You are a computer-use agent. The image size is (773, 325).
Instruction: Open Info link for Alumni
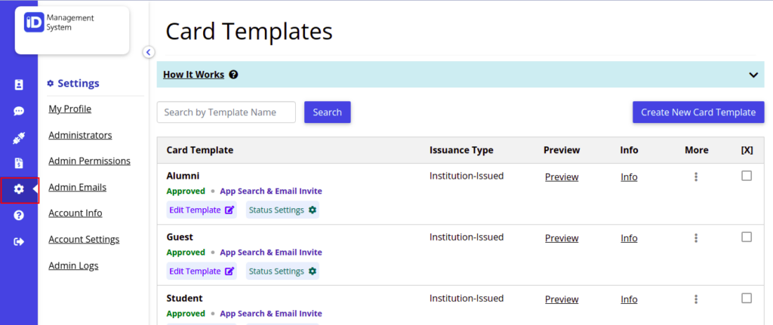tap(629, 176)
